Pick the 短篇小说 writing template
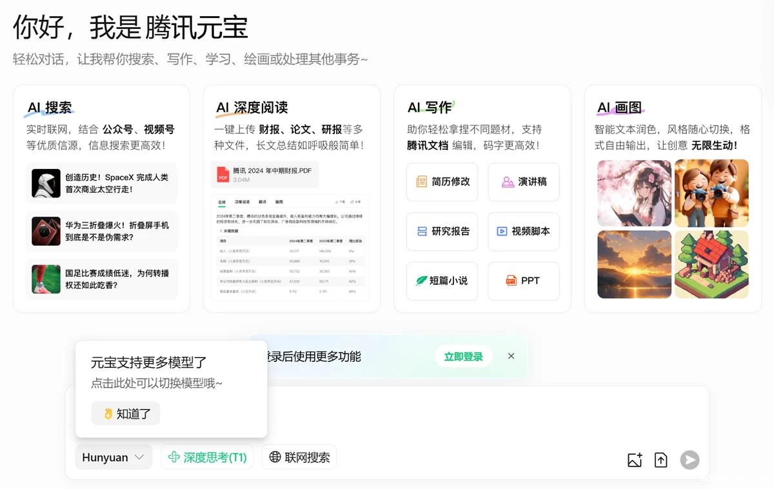The image size is (774, 489). pos(442,281)
